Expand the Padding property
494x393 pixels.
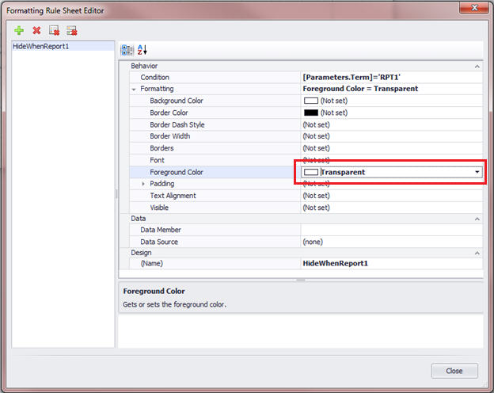tap(143, 184)
